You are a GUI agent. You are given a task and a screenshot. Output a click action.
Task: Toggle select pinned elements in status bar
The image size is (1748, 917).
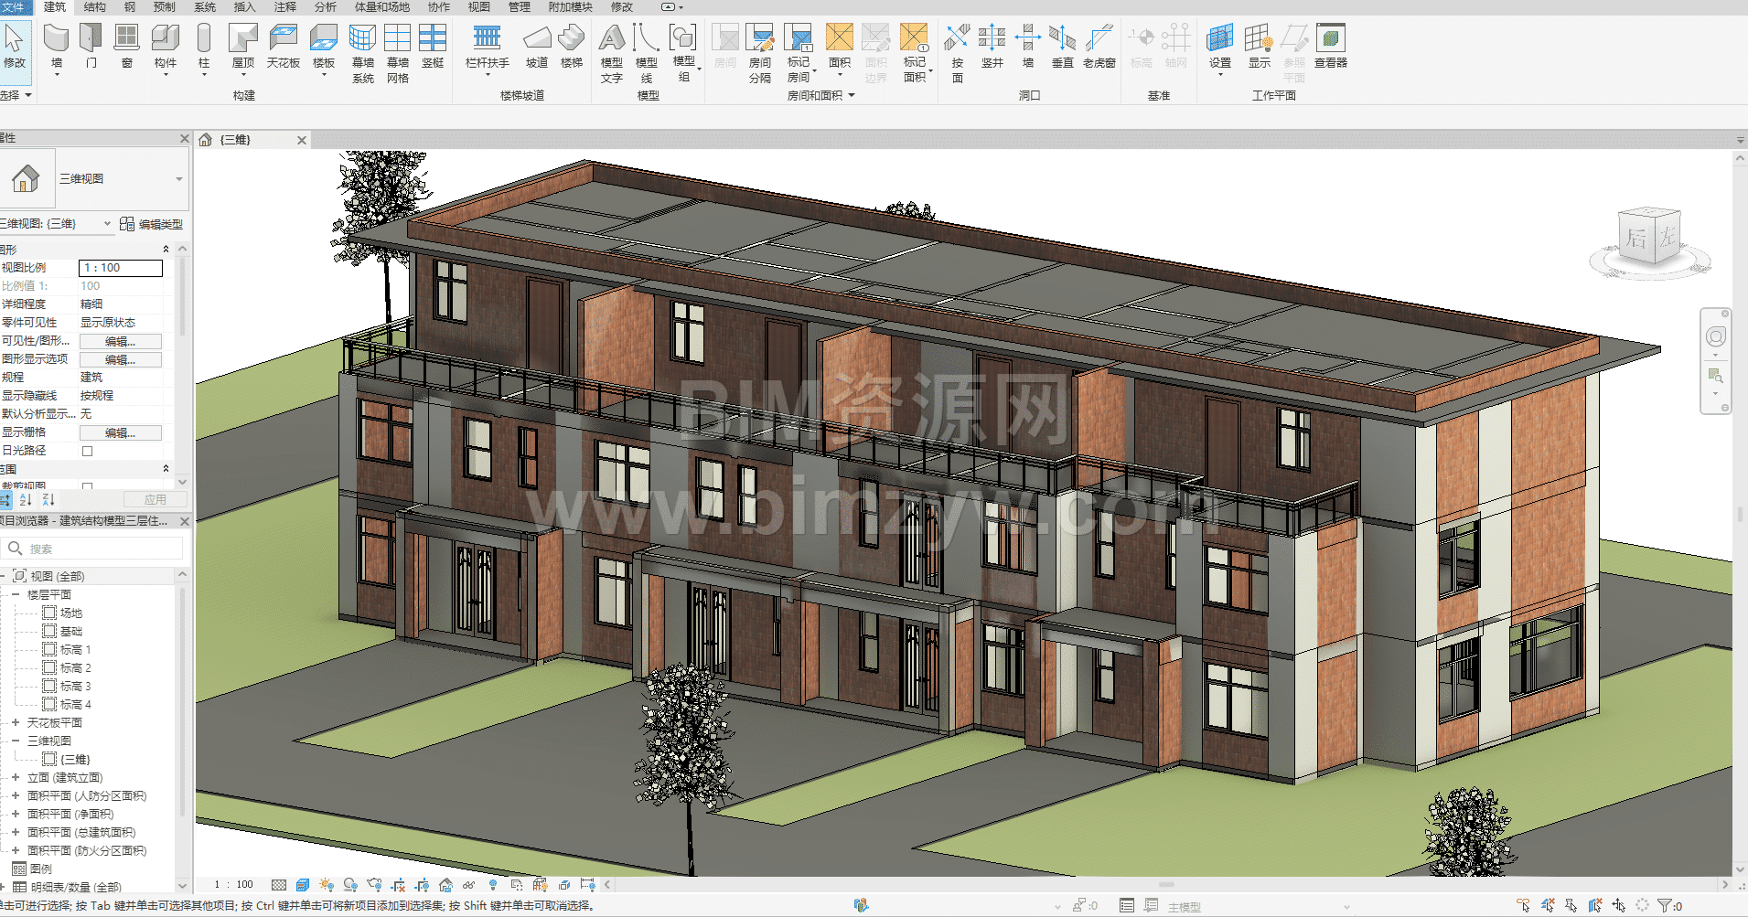pos(1571,905)
